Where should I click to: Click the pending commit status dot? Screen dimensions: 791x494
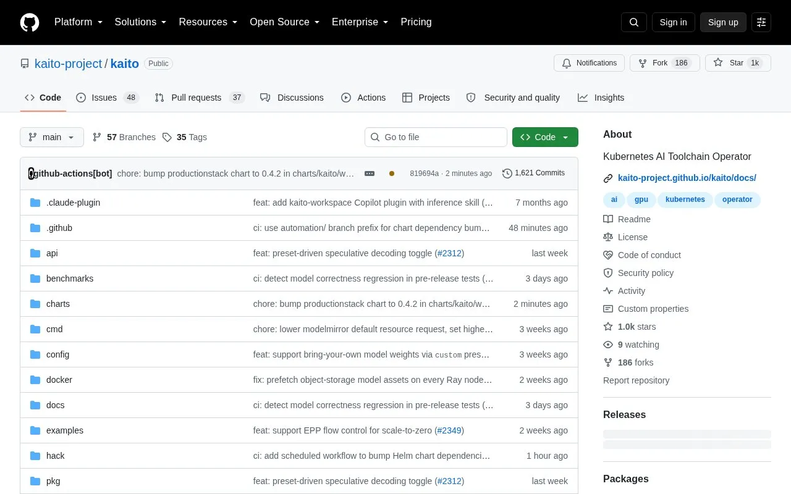point(392,174)
